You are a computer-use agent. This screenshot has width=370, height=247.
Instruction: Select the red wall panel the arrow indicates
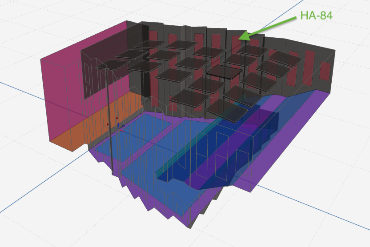[236, 44]
